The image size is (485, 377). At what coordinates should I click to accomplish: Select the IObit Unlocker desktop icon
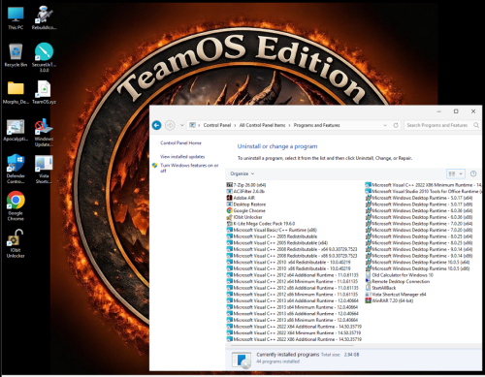pyautogui.click(x=16, y=243)
